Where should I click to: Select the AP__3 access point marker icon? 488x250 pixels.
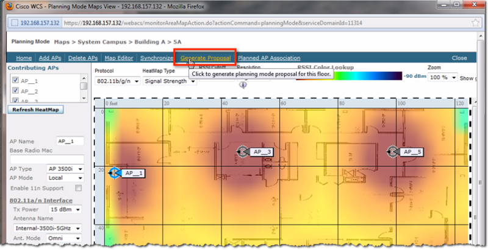(x=242, y=151)
